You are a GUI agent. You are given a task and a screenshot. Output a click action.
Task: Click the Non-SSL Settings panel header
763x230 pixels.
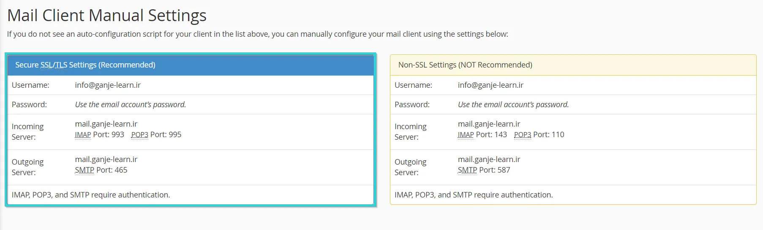(572, 65)
